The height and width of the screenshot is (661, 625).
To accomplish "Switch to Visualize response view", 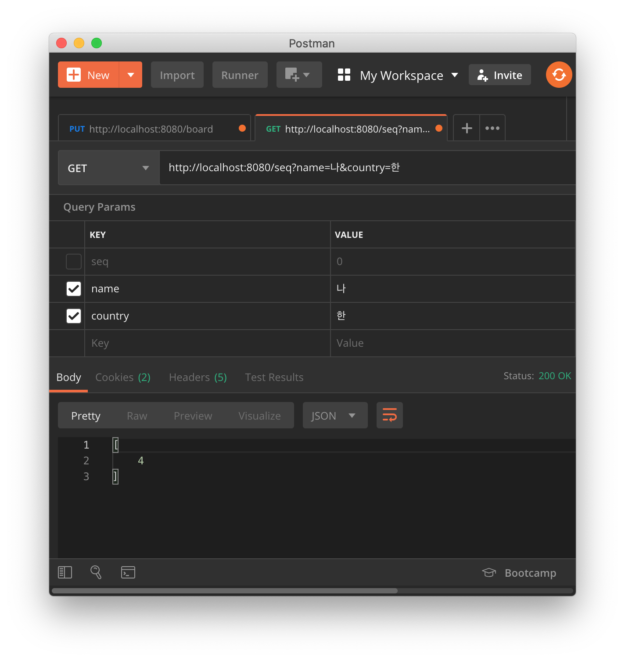I will 260,416.
